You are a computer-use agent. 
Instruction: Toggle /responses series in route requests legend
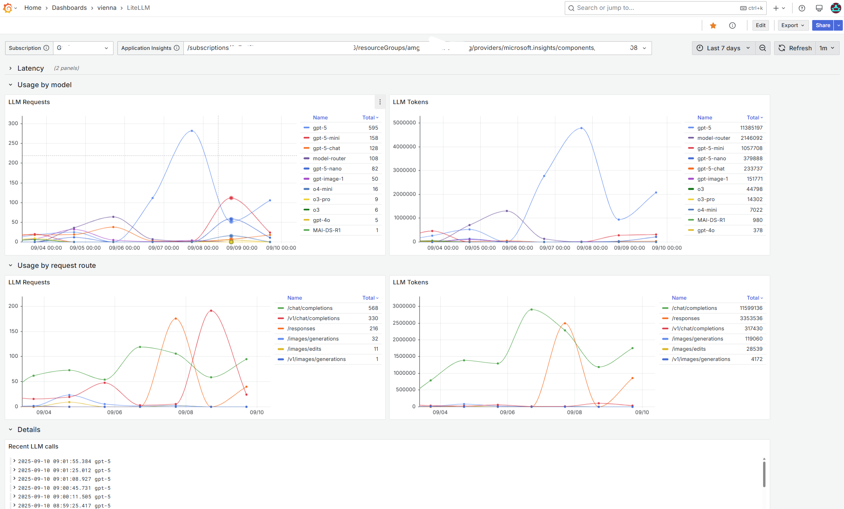point(301,328)
